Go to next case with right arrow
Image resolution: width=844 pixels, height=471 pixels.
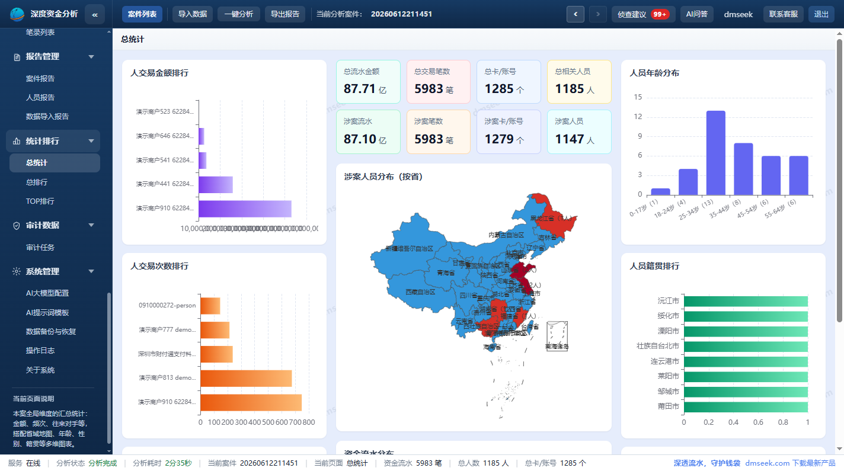(x=598, y=14)
